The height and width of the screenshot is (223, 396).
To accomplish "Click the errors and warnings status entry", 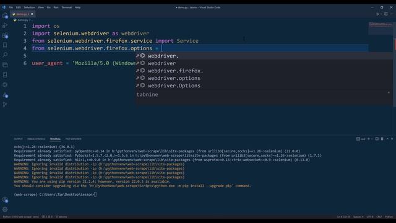I will tap(47, 217).
